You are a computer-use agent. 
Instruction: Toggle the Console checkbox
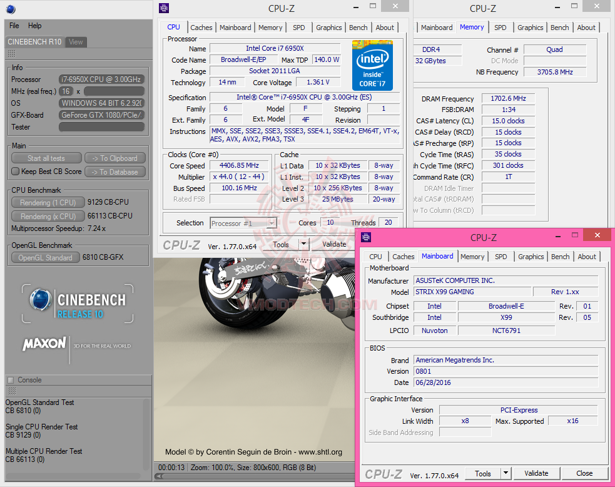[11, 380]
